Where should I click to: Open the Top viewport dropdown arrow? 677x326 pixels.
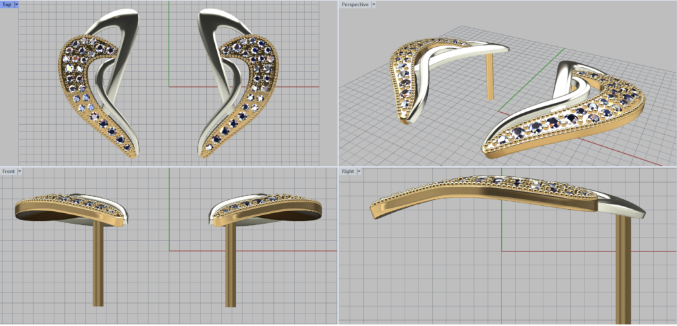pyautogui.click(x=16, y=4)
